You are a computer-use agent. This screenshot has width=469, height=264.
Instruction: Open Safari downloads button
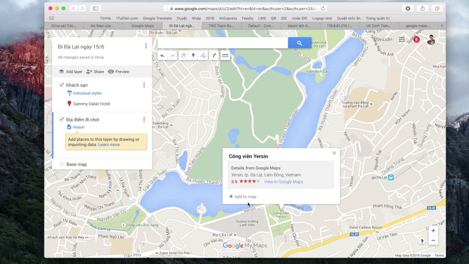408,8
